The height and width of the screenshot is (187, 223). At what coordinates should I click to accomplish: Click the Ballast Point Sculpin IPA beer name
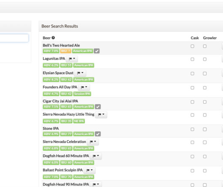click(x=63, y=170)
